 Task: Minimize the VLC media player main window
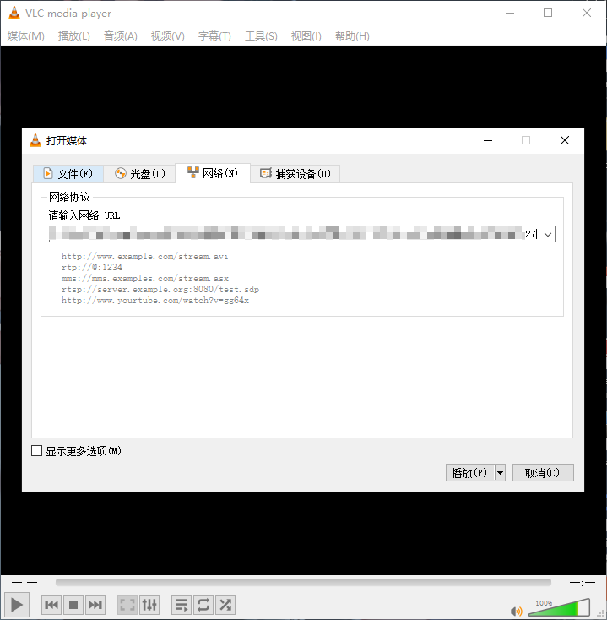(510, 13)
